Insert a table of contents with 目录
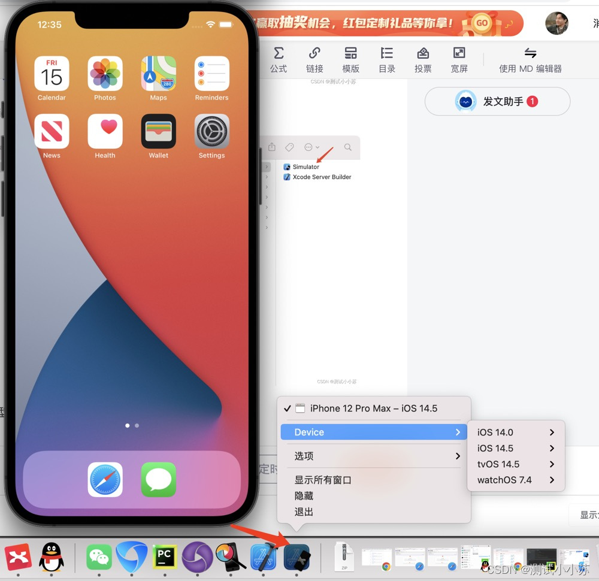 [x=386, y=60]
